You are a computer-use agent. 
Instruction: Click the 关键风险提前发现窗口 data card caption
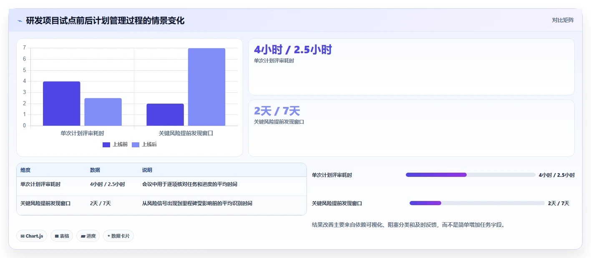[279, 122]
